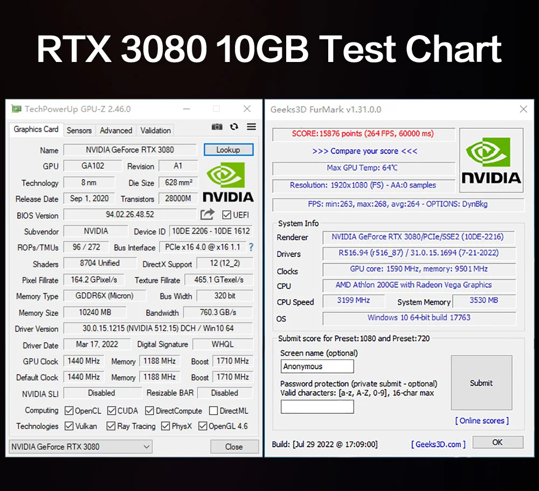Switch to the Sensors tab
The image size is (539, 491).
[x=79, y=130]
